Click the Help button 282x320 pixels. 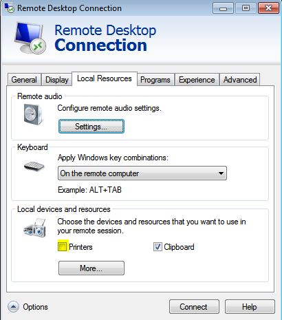point(250,306)
